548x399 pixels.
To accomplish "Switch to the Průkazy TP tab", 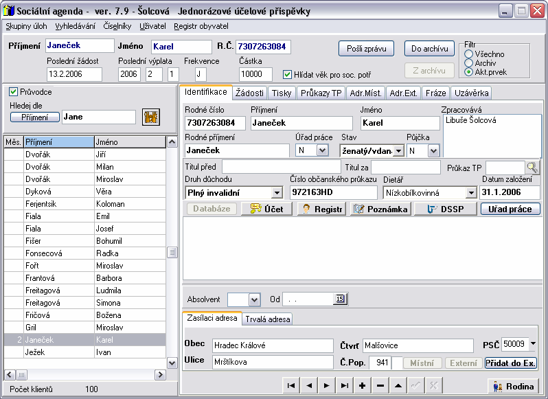I will tap(321, 93).
